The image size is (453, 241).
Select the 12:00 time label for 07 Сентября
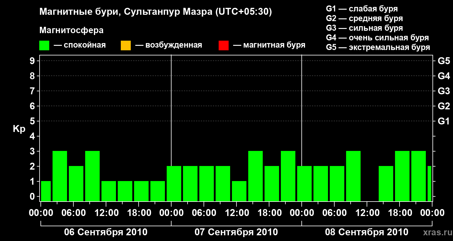pyautogui.click(x=236, y=213)
